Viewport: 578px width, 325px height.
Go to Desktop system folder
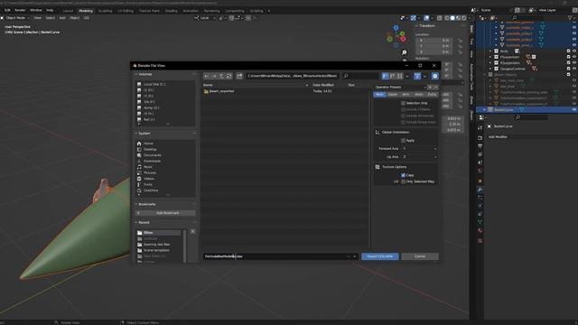[x=150, y=149]
